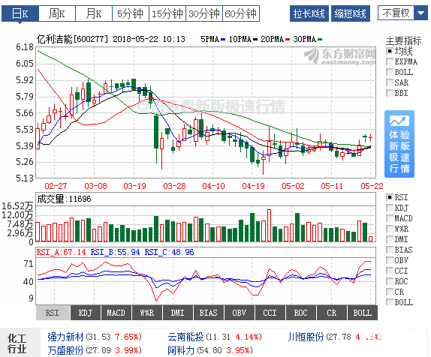431x357 pixels.
Task: Click the 主要指标 heading
Action: tap(403, 40)
